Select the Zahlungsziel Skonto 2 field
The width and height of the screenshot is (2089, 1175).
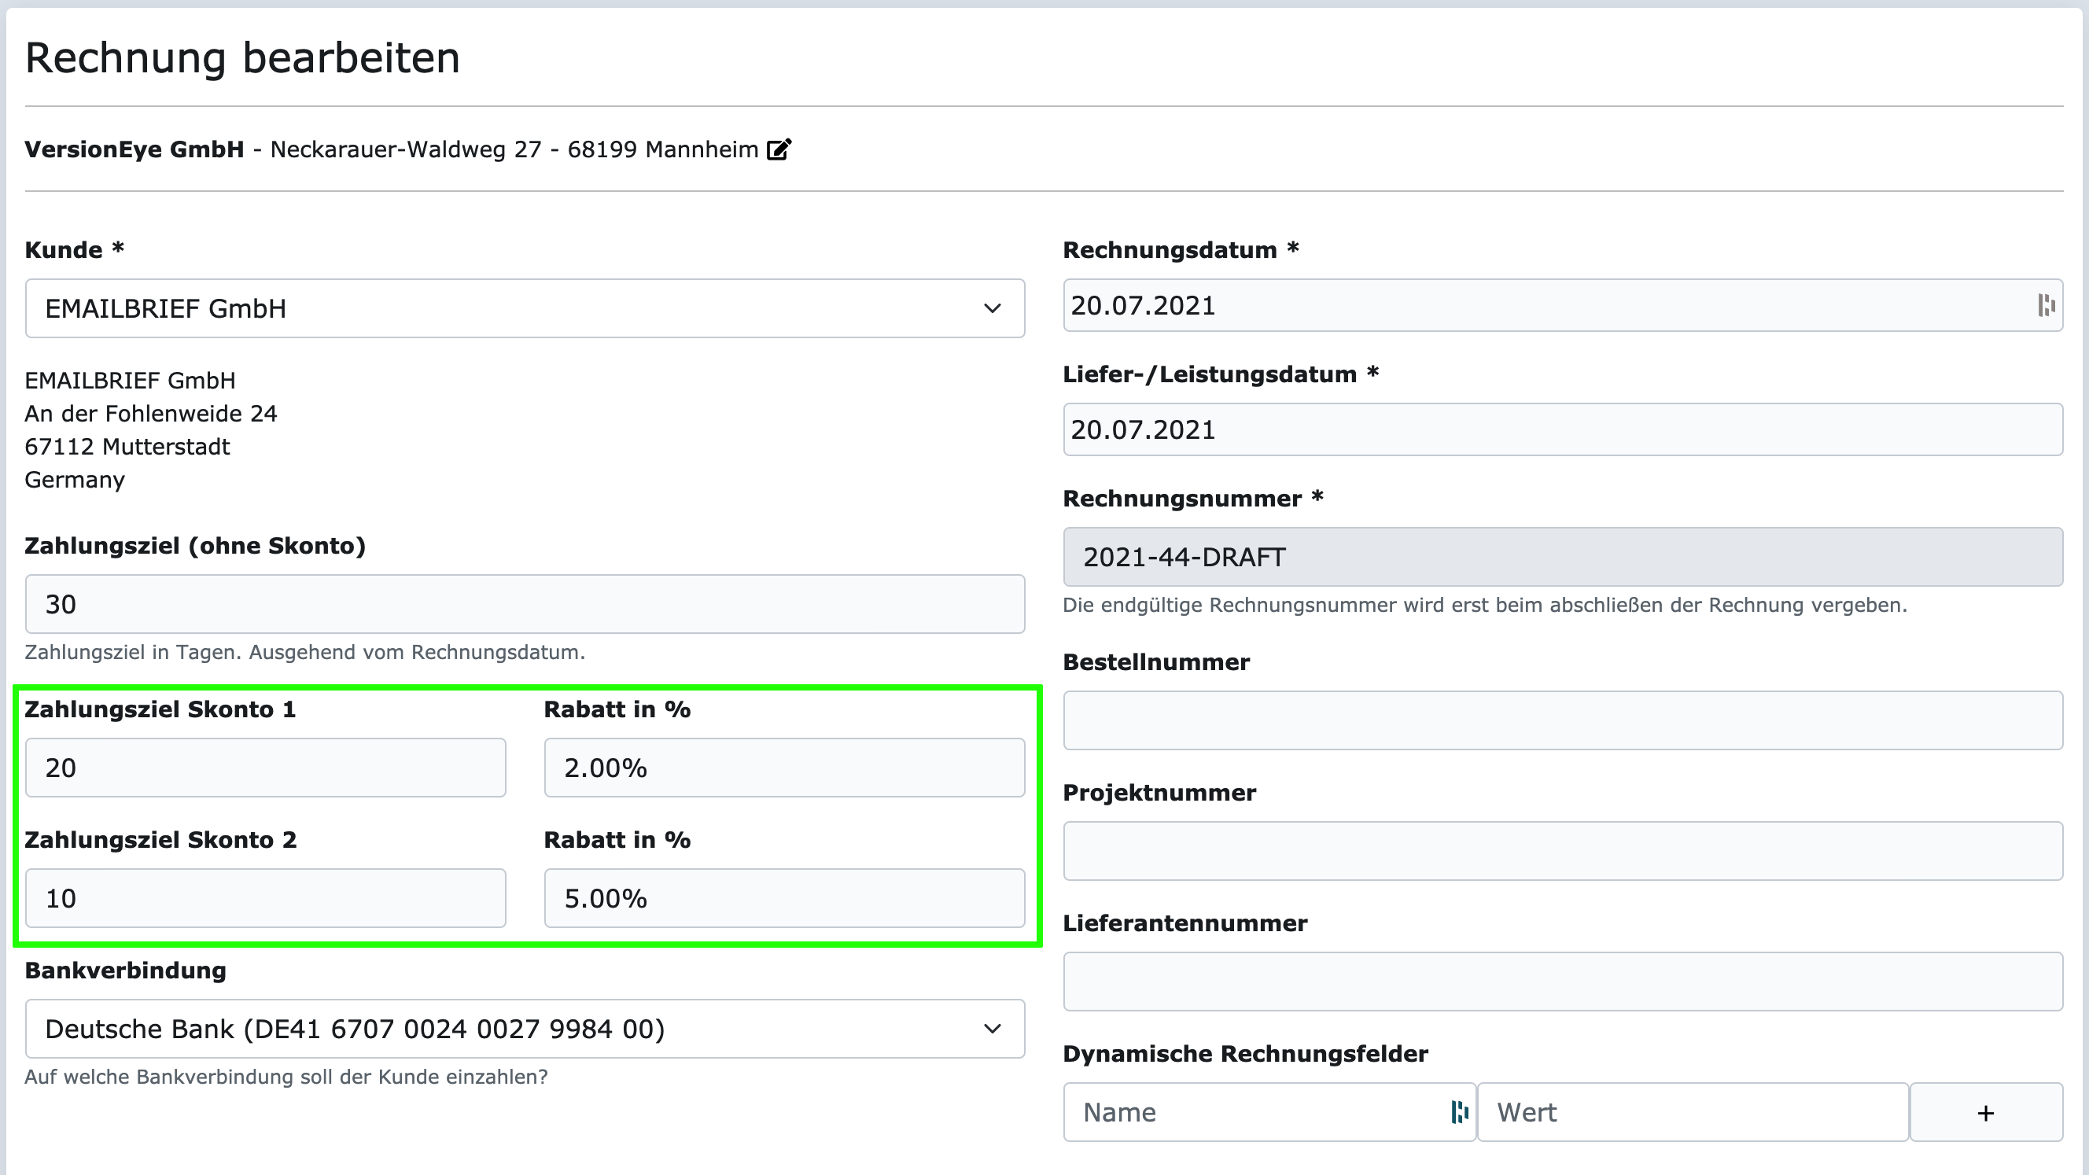265,897
